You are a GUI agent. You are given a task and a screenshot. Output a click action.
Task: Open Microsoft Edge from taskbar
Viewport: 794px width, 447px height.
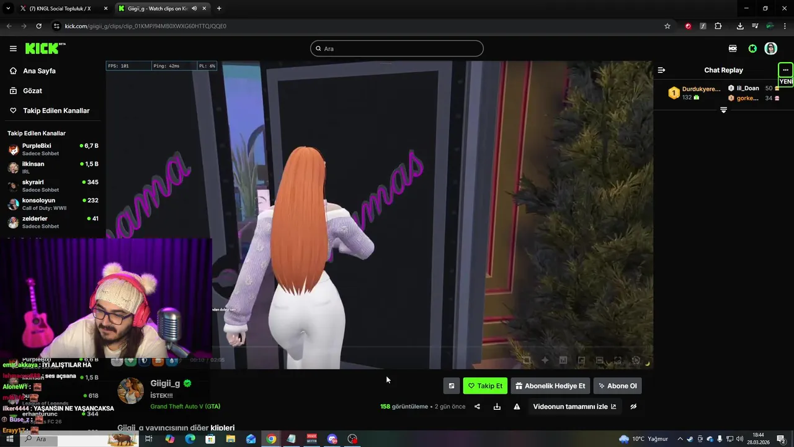click(x=190, y=439)
